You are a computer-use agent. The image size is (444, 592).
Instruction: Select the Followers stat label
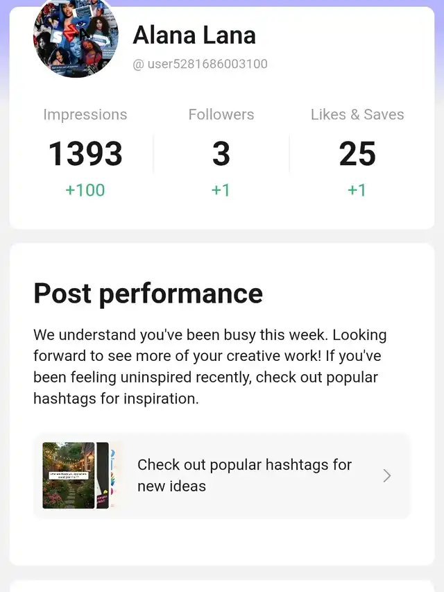(221, 115)
